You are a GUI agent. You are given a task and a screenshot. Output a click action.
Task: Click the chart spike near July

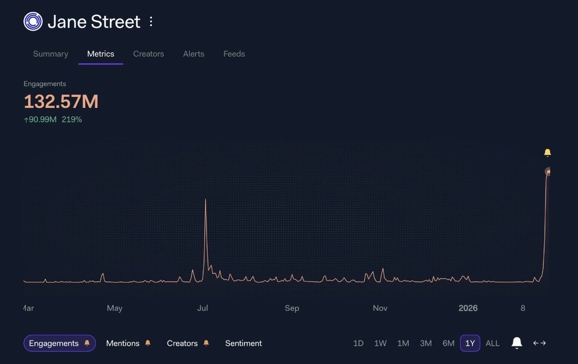206,200
